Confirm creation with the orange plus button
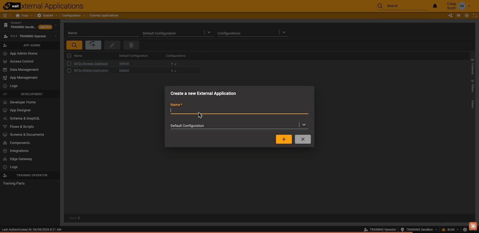This screenshot has height=233, width=479. pyautogui.click(x=284, y=139)
